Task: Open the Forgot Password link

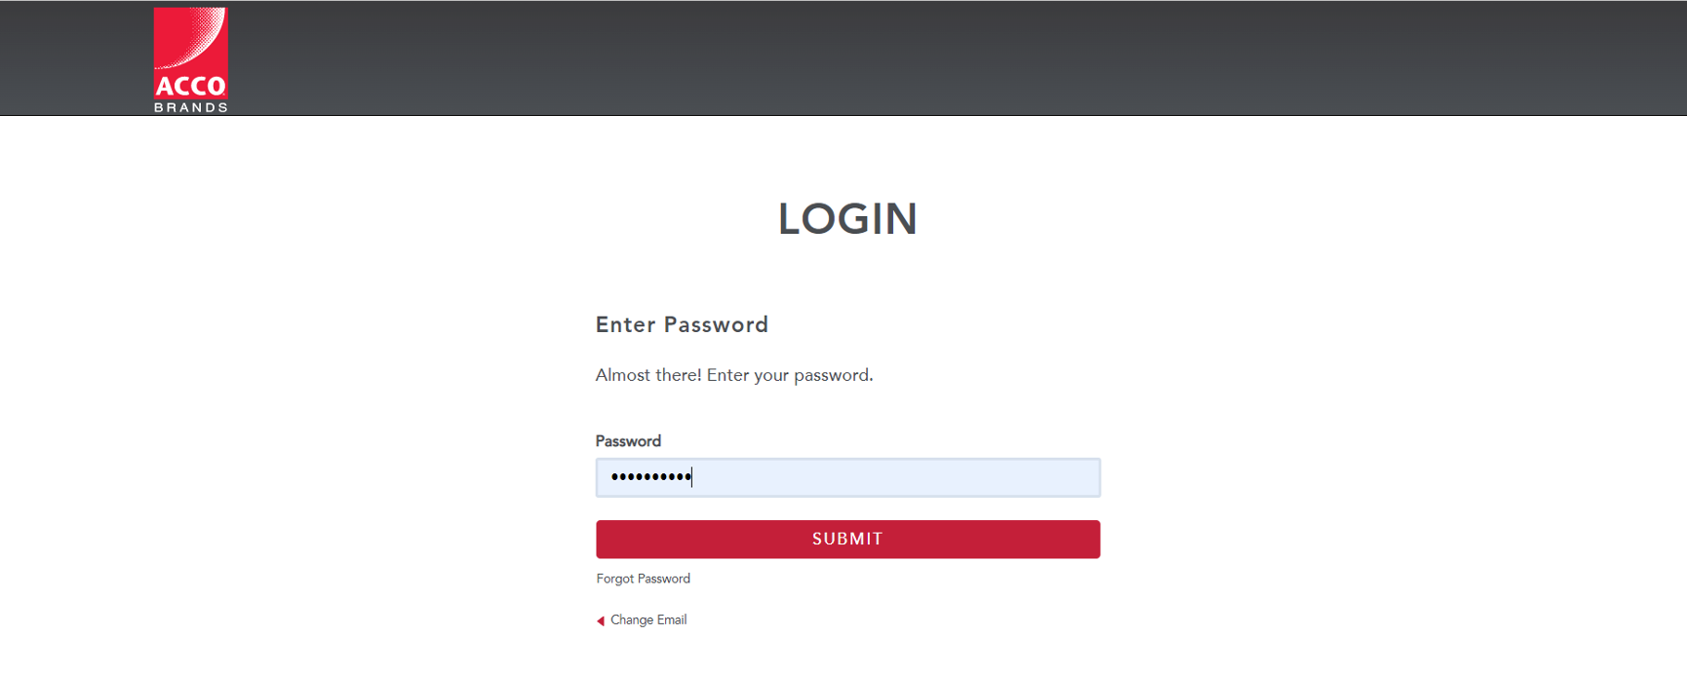Action: click(643, 579)
